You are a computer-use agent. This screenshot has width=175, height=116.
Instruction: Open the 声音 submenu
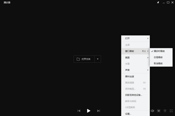(136, 70)
